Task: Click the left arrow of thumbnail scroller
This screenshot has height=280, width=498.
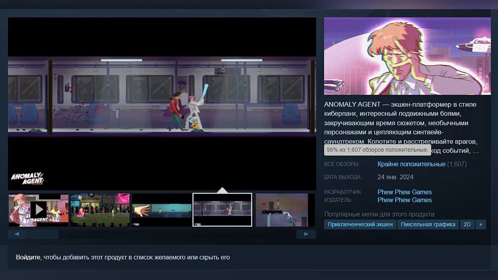Action: (x=17, y=234)
